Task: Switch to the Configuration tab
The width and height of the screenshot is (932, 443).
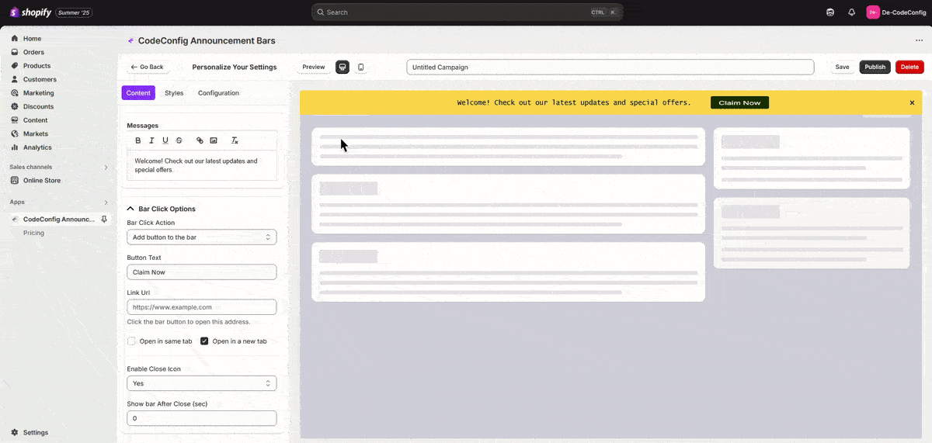Action: point(218,93)
